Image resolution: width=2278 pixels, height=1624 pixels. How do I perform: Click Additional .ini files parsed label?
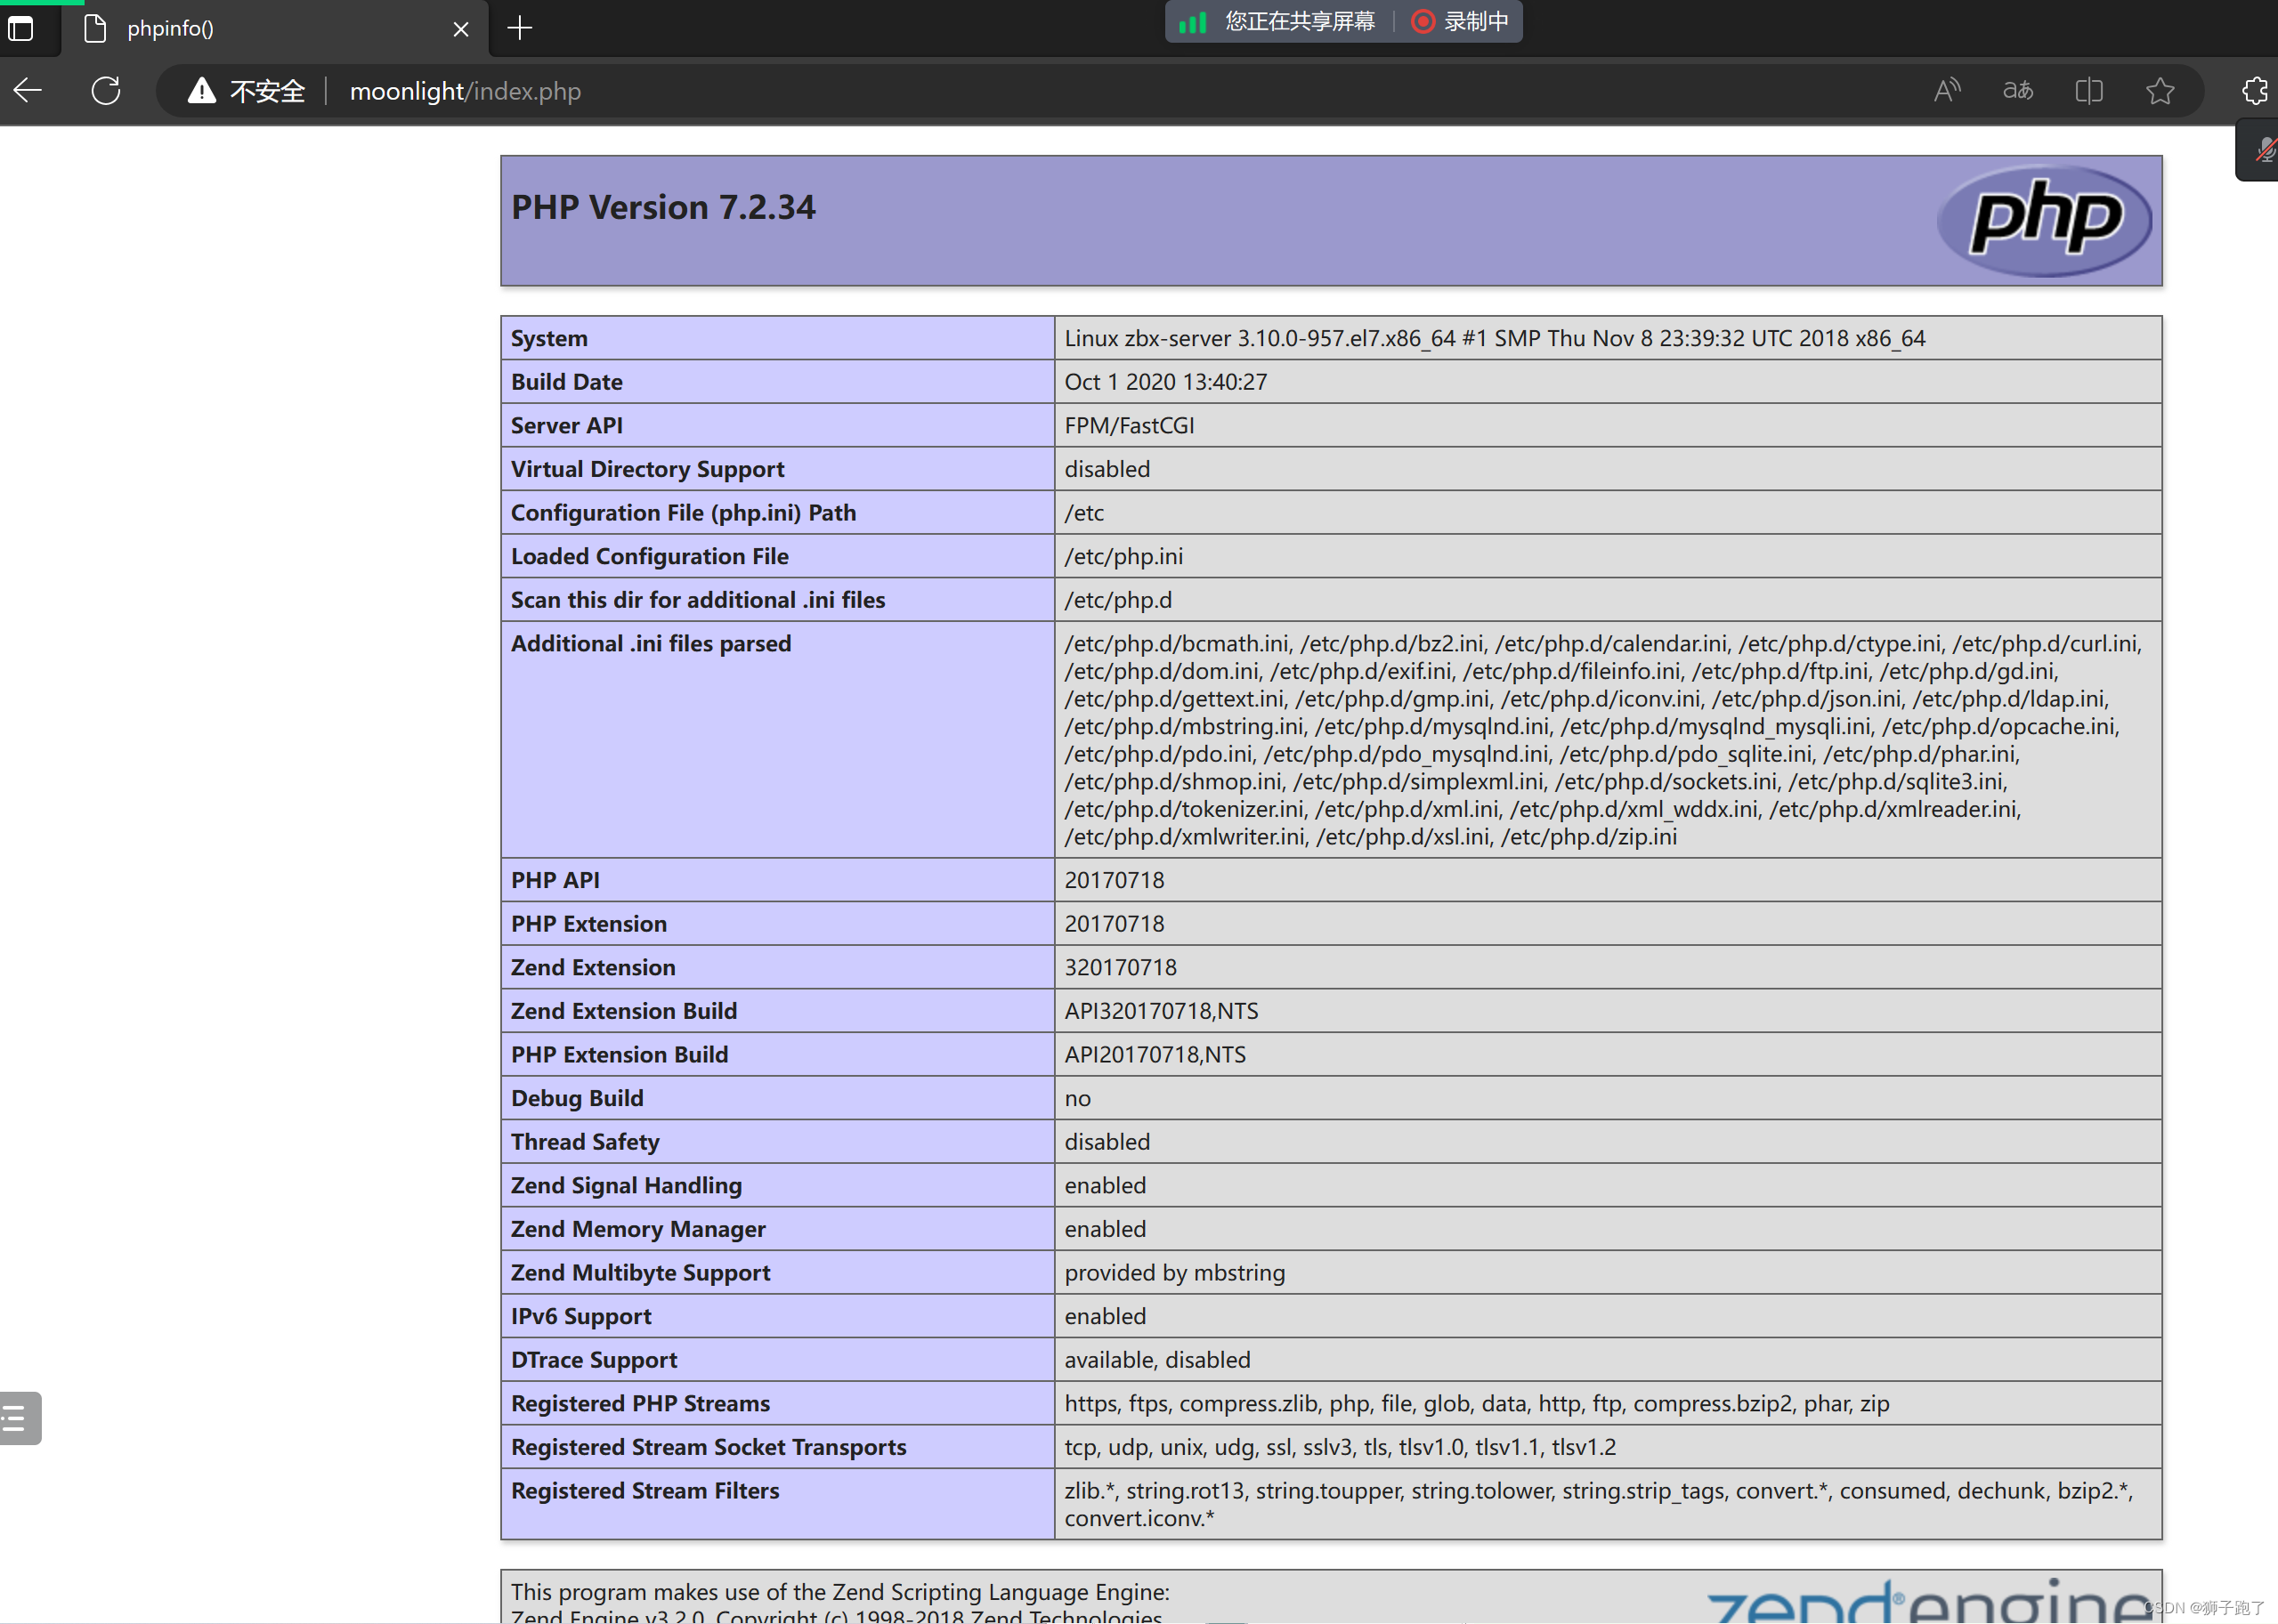click(652, 643)
